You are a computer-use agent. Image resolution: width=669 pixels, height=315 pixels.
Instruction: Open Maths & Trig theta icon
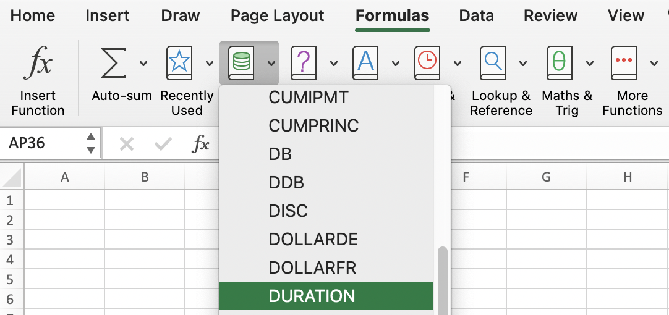(560, 63)
